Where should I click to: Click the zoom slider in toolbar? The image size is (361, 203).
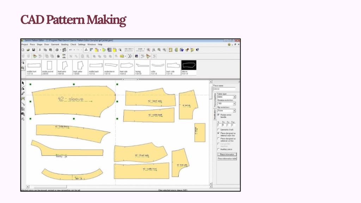pos(140,50)
